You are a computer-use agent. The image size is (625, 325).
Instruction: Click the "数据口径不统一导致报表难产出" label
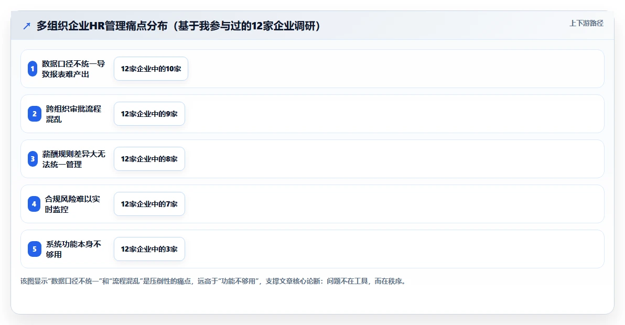pos(73,69)
